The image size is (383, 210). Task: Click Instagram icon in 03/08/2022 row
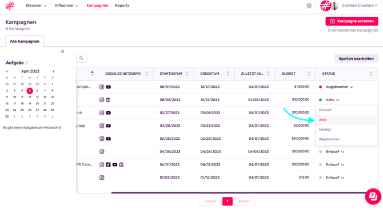coord(102,126)
